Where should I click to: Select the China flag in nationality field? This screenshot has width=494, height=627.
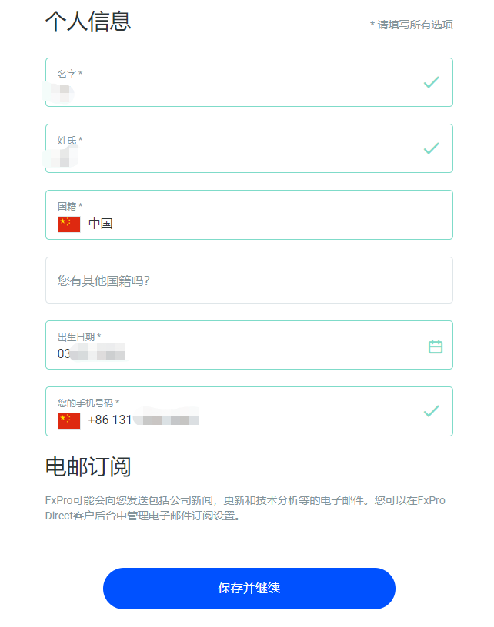point(69,224)
